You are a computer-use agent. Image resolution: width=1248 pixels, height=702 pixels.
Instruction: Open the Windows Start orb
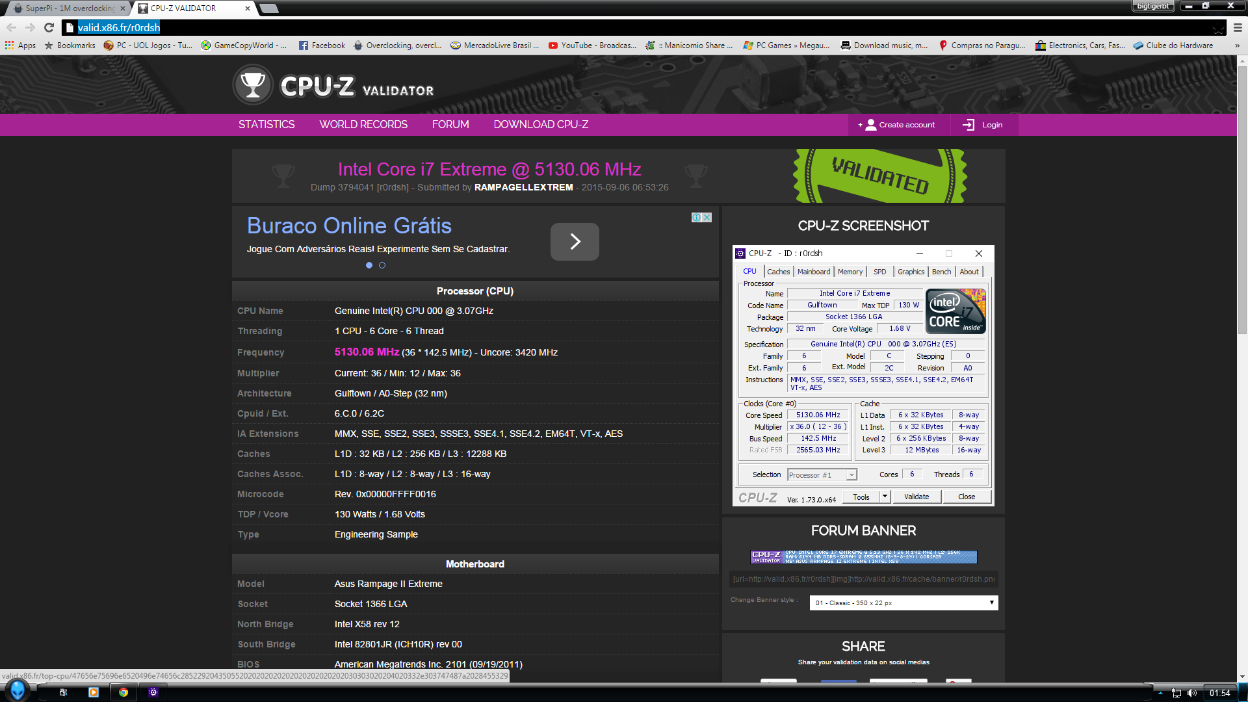(x=18, y=690)
